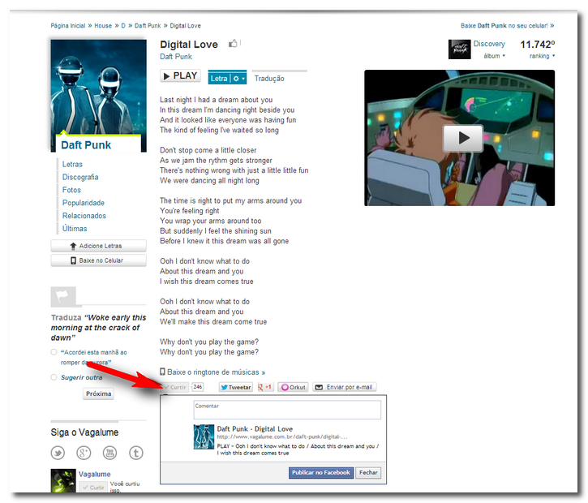
Task: Open the Daft Punk thumbnail in Facebook share box
Action: (204, 436)
